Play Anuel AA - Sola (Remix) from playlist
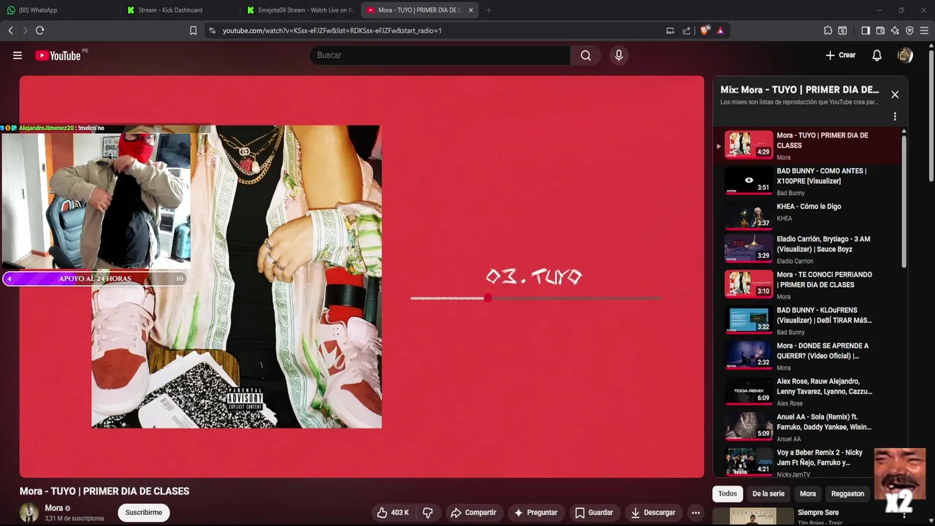935x526 pixels. 809,427
